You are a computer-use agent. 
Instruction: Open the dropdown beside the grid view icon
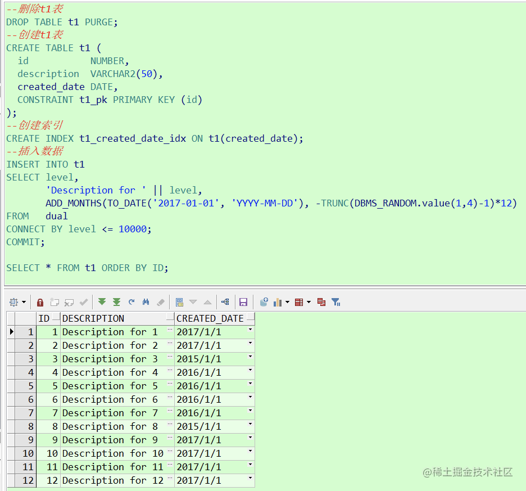coord(308,302)
